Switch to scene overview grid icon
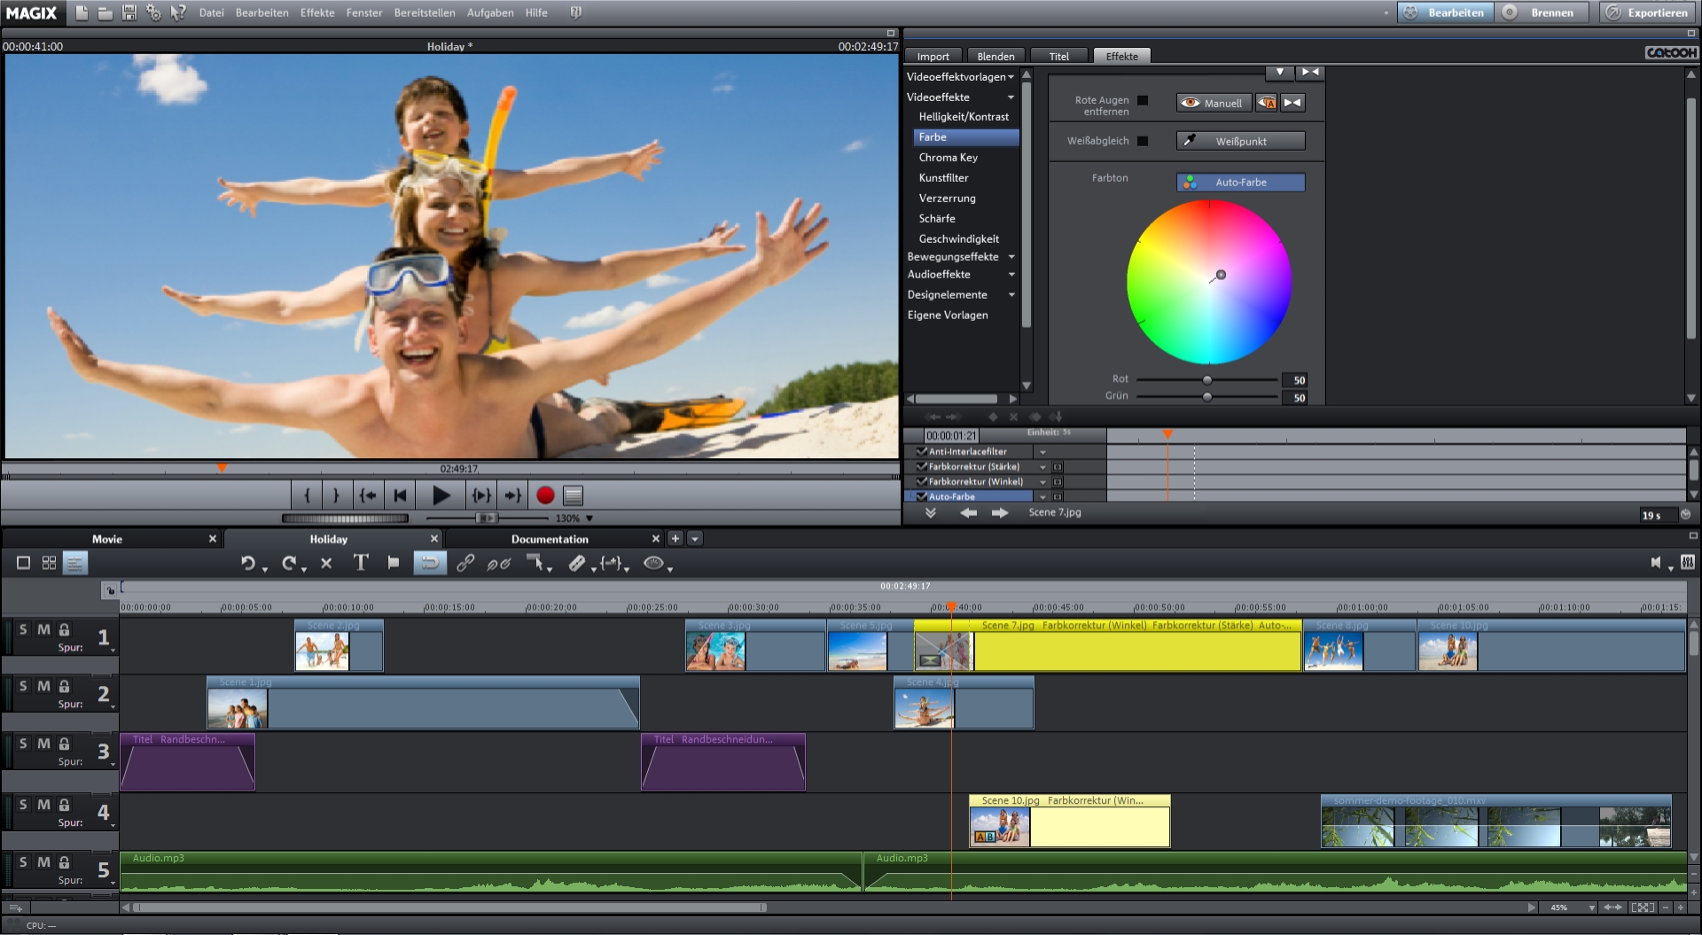Viewport: 1702px width, 935px height. click(x=50, y=563)
